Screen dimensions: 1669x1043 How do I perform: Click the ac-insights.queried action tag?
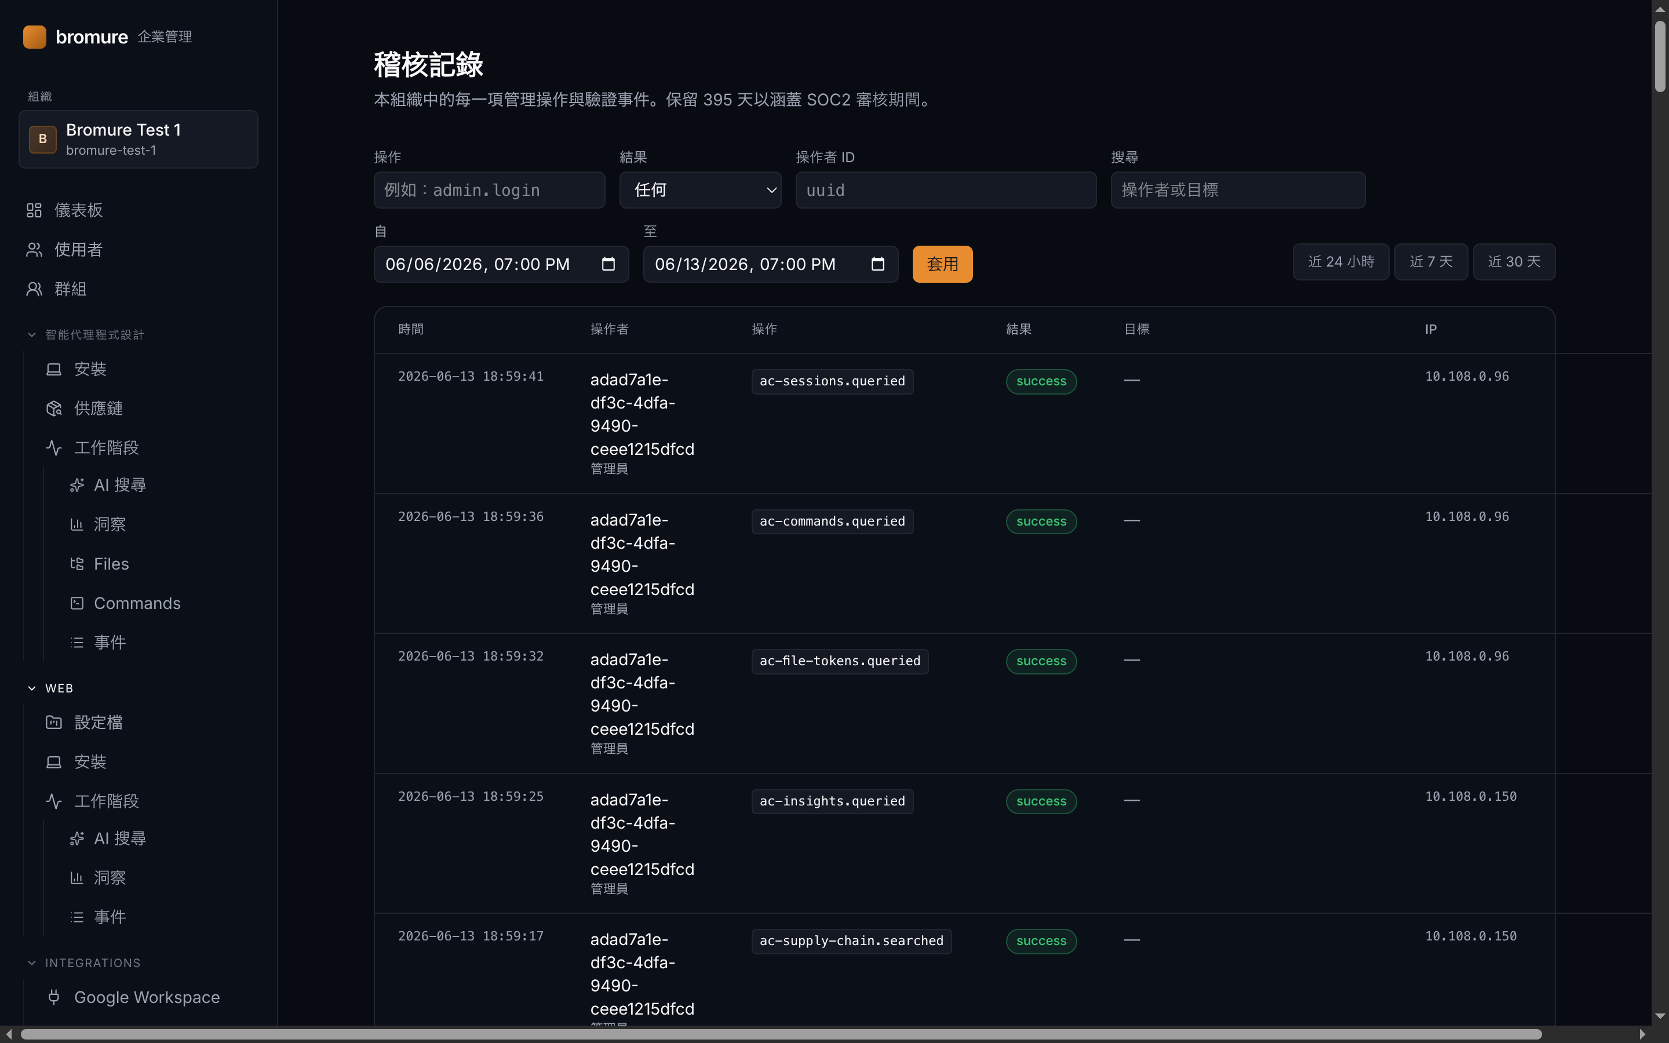(832, 801)
